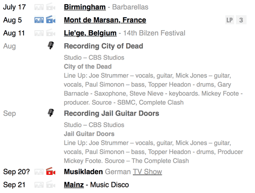Follow the TV Show link for Musikladen
The image size is (255, 193).
click(x=147, y=172)
